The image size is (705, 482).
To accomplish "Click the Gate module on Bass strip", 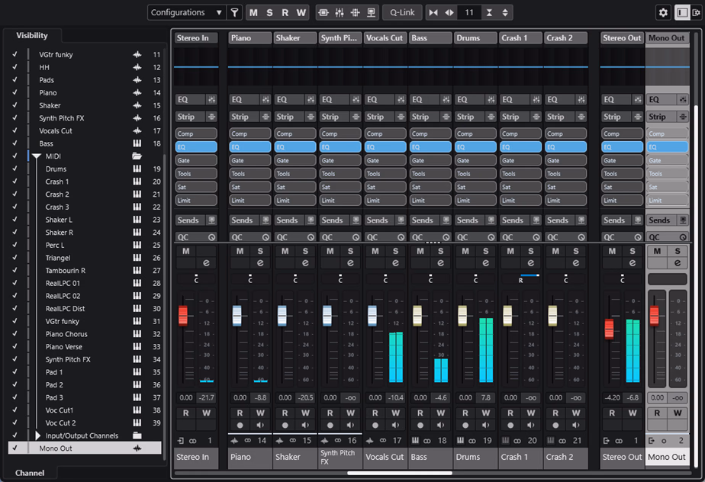I will (430, 160).
